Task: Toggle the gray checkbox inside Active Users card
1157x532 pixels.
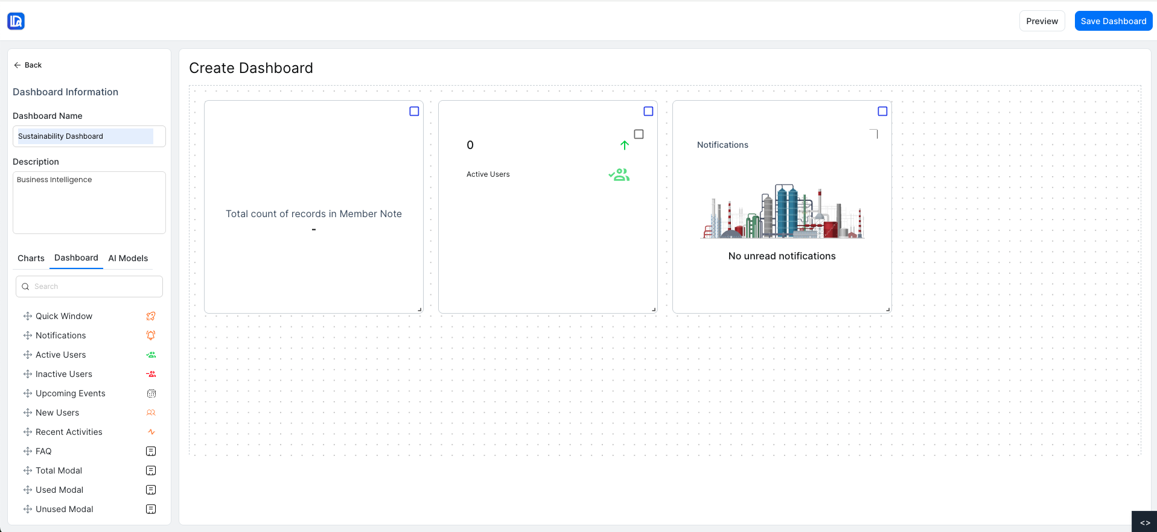Action: pyautogui.click(x=639, y=134)
